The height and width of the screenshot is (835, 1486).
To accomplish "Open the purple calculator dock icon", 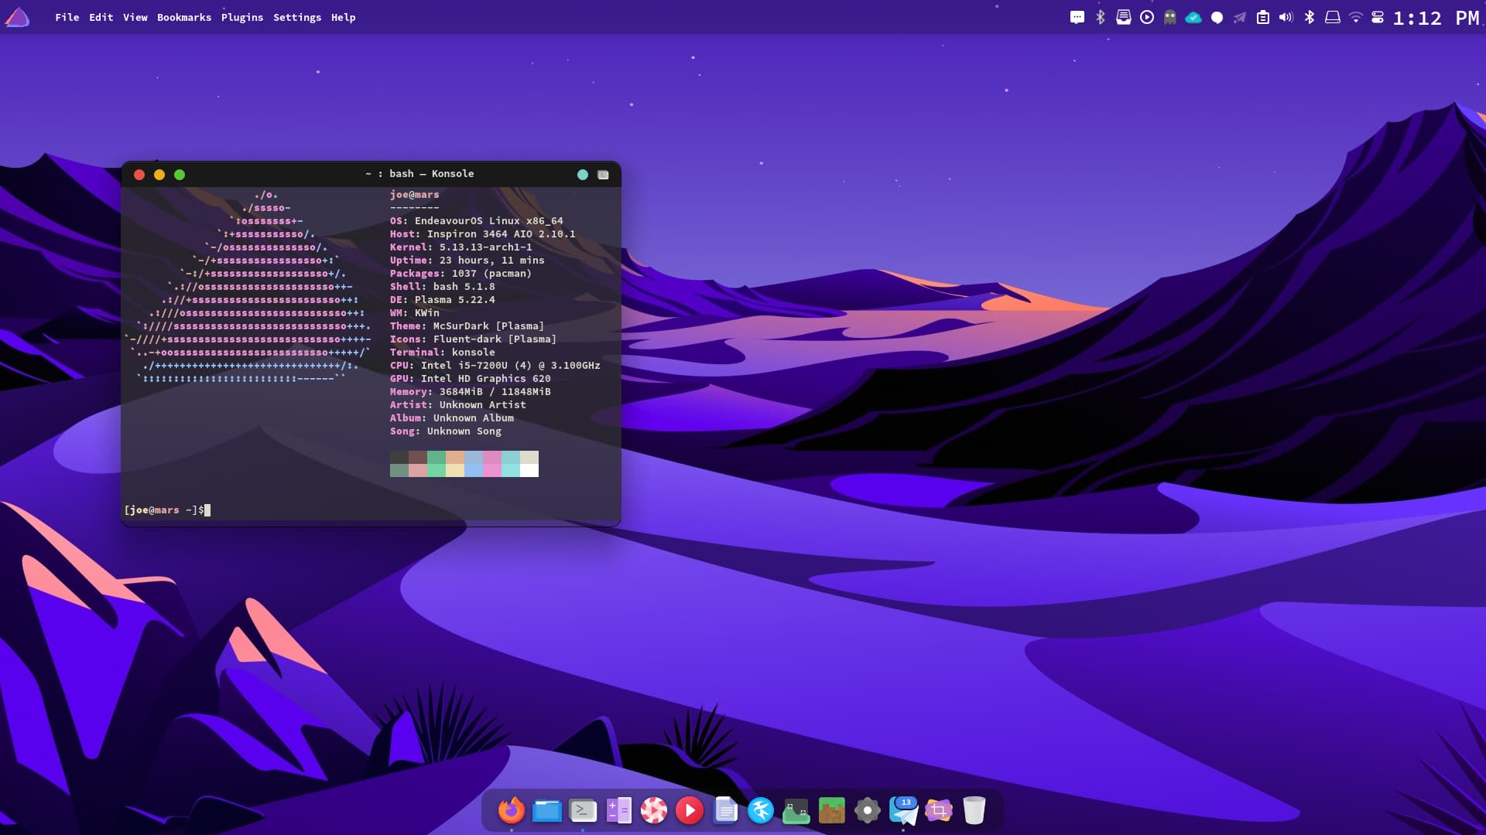I will point(618,810).
